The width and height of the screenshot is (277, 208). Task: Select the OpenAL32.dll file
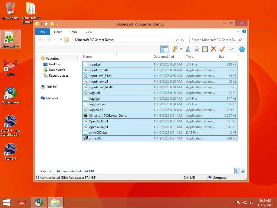point(160,121)
